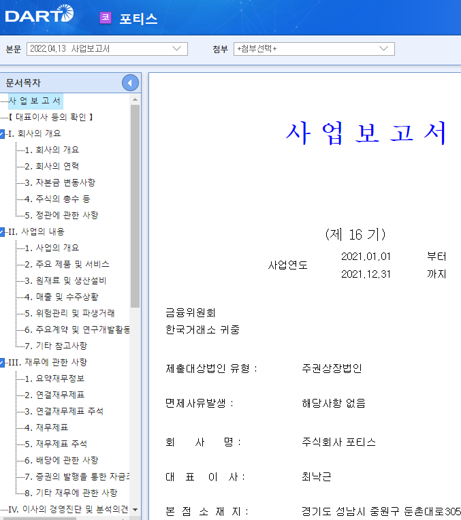Open 1. 요약재무정보
The height and width of the screenshot is (520, 461).
[x=54, y=378]
